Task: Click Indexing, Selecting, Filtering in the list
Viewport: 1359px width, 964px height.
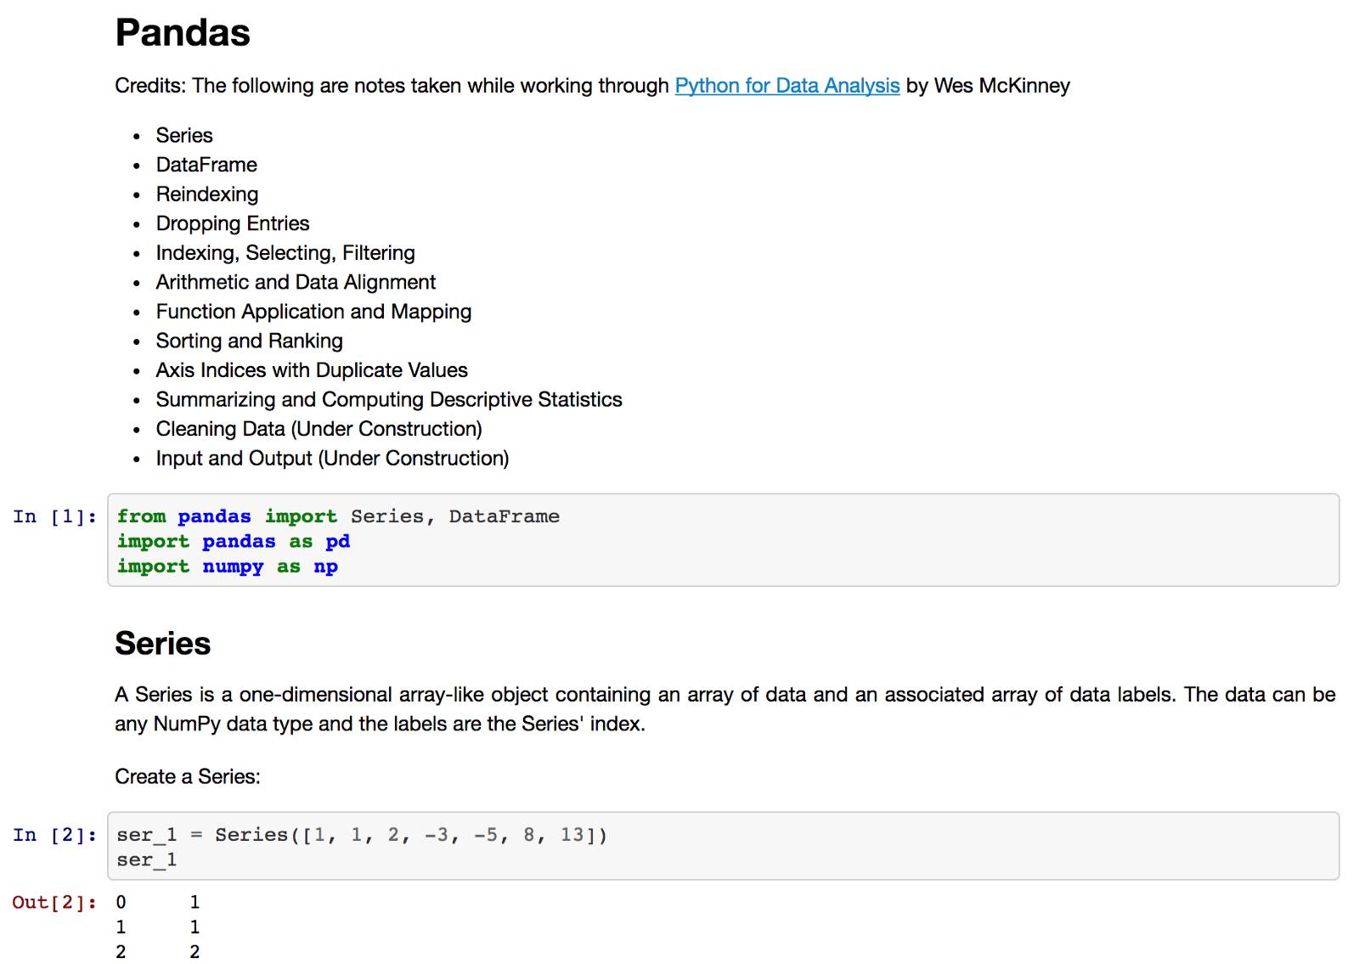Action: click(285, 253)
